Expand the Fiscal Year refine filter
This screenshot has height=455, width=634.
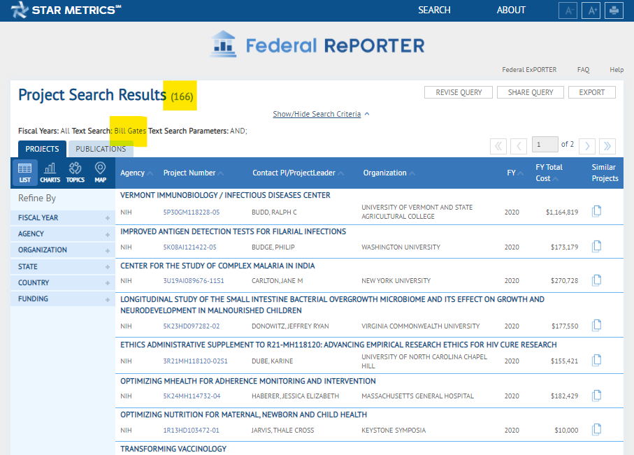[x=63, y=217]
